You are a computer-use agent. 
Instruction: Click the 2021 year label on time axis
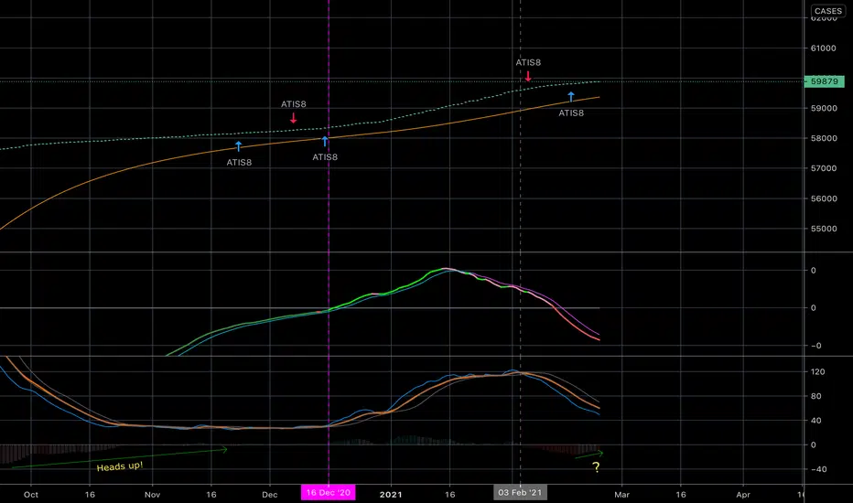(391, 494)
